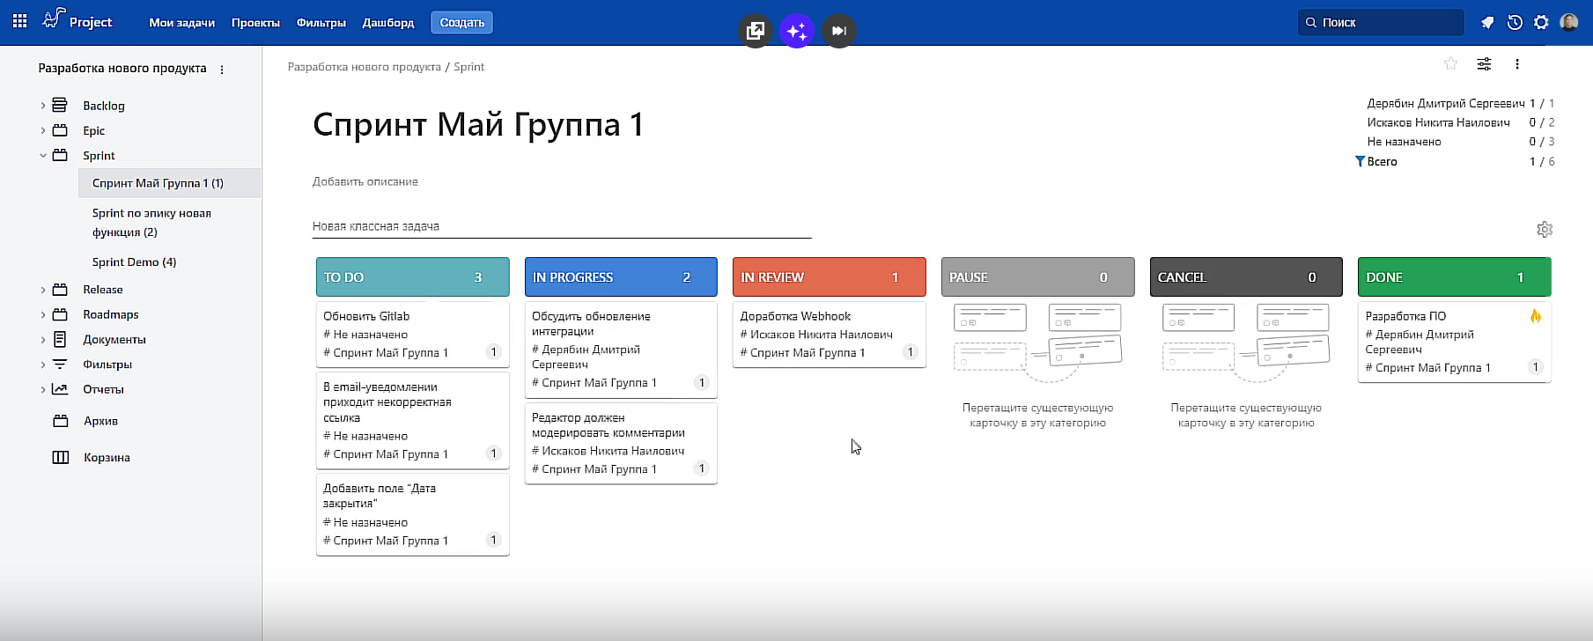
Task: Open the apps grid launcher icon
Action: pyautogui.click(x=19, y=22)
